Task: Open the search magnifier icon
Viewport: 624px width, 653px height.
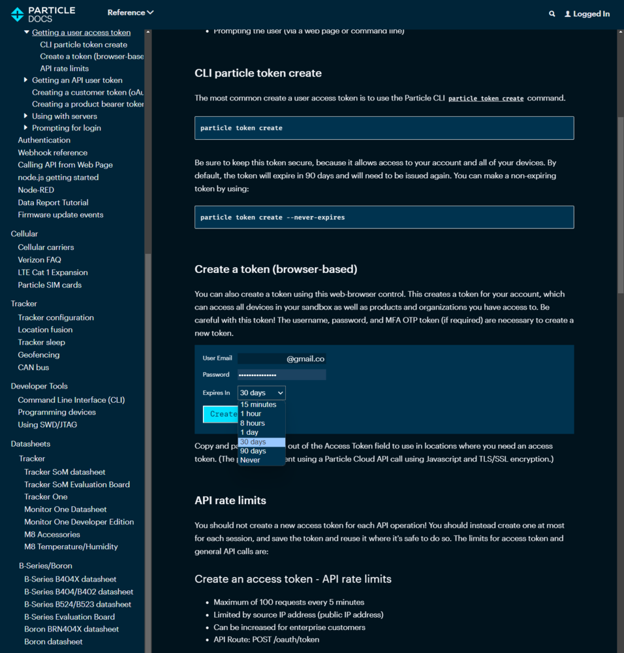Action: click(x=552, y=14)
